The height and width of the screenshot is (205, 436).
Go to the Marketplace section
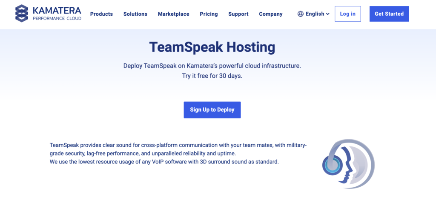(173, 14)
